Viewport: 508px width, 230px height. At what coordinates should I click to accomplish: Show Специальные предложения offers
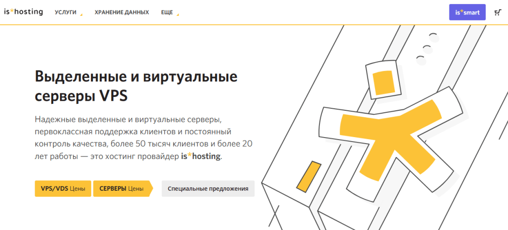click(208, 189)
